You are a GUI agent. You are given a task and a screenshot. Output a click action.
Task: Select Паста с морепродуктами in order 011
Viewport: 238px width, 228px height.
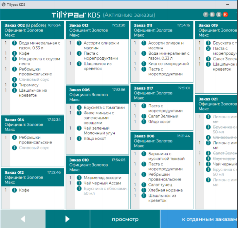pyautogui.click(x=165, y=72)
